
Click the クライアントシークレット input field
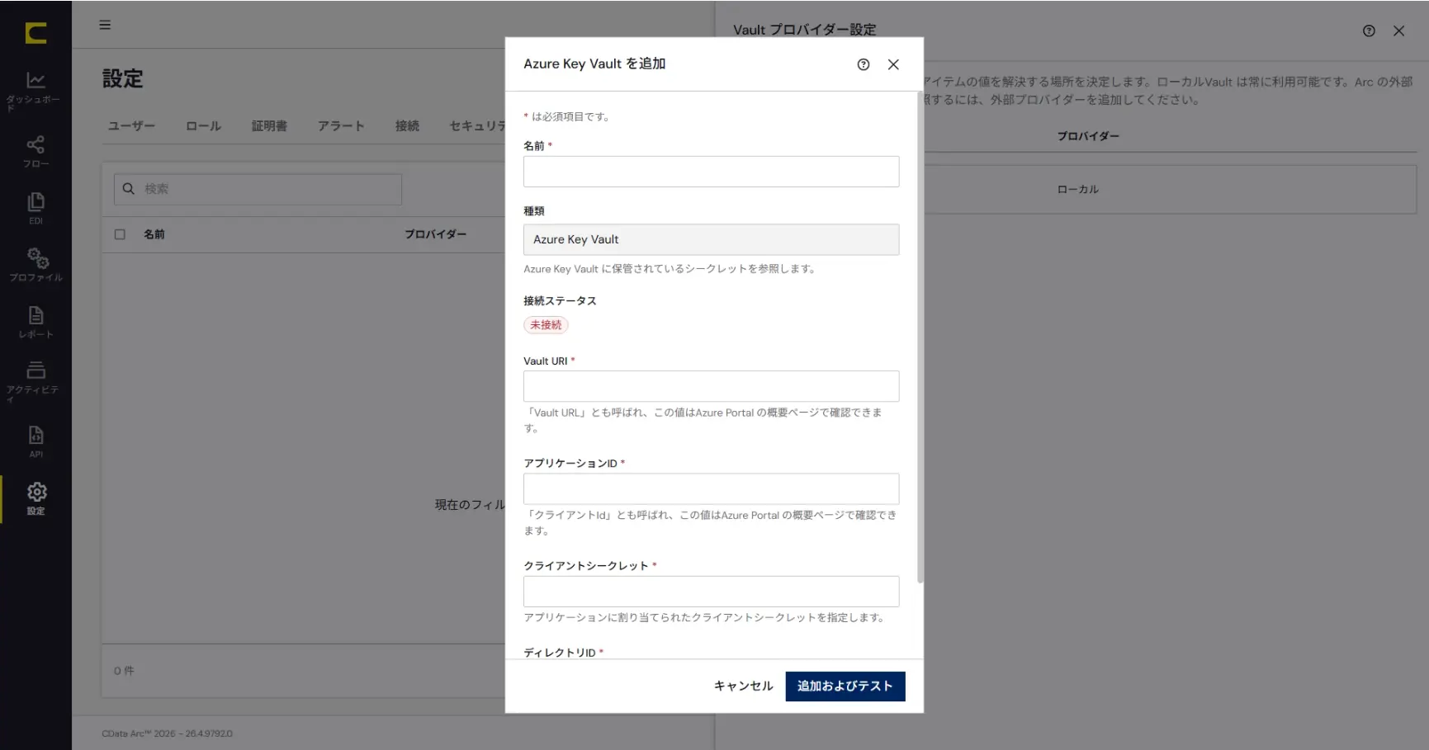711,592
